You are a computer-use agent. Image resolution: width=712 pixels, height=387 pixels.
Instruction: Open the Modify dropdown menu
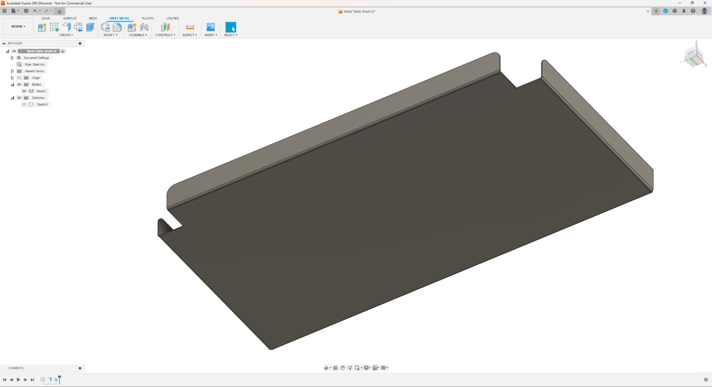(x=110, y=35)
